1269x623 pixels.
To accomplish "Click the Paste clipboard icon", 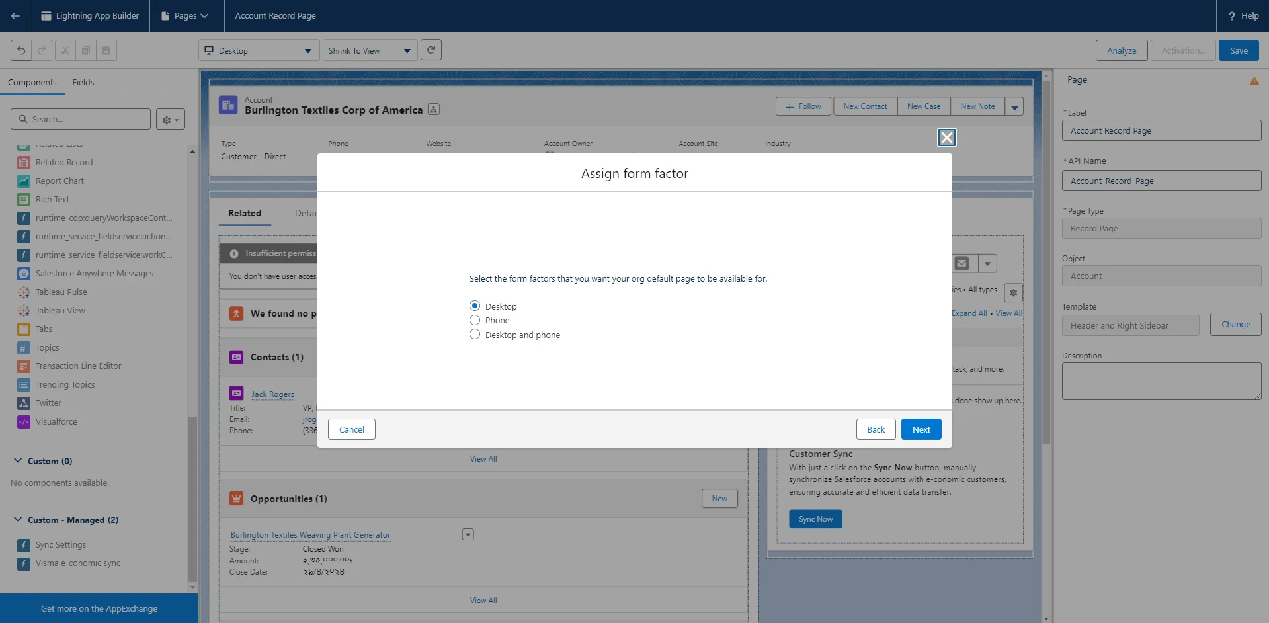I will (106, 50).
